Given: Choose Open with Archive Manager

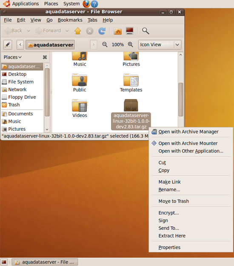Looking at the screenshot, I should tap(188, 132).
